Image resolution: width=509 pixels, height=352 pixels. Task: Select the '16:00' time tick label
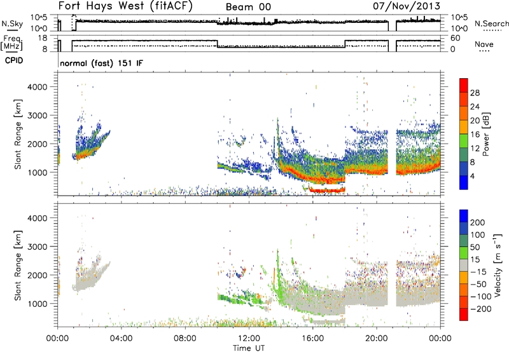coord(312,339)
